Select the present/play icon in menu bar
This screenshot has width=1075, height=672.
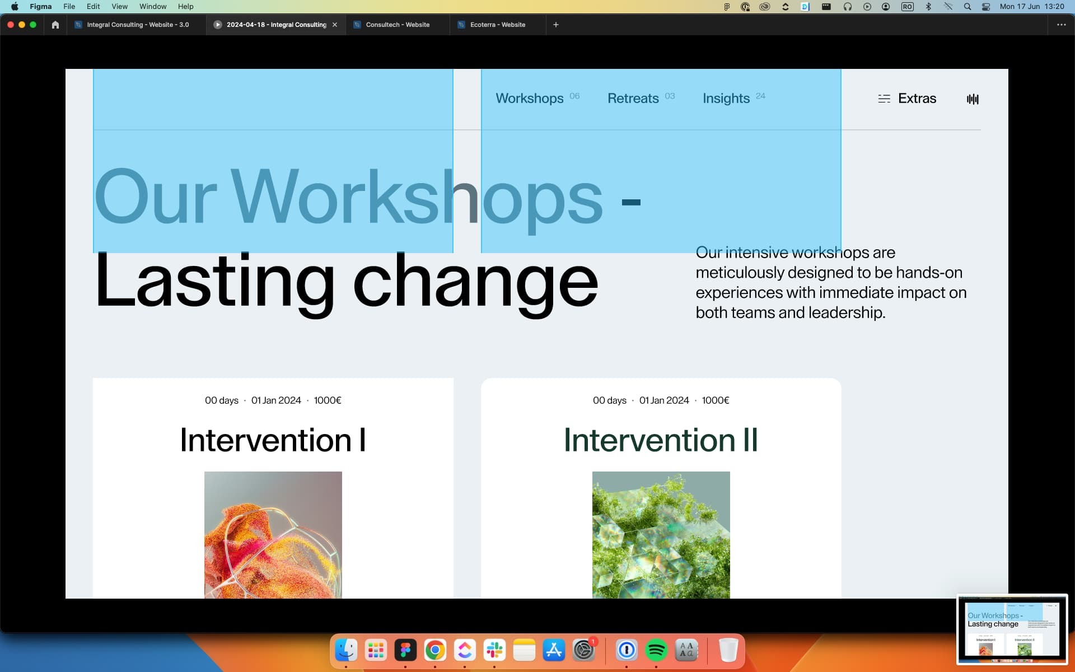pyautogui.click(x=867, y=6)
